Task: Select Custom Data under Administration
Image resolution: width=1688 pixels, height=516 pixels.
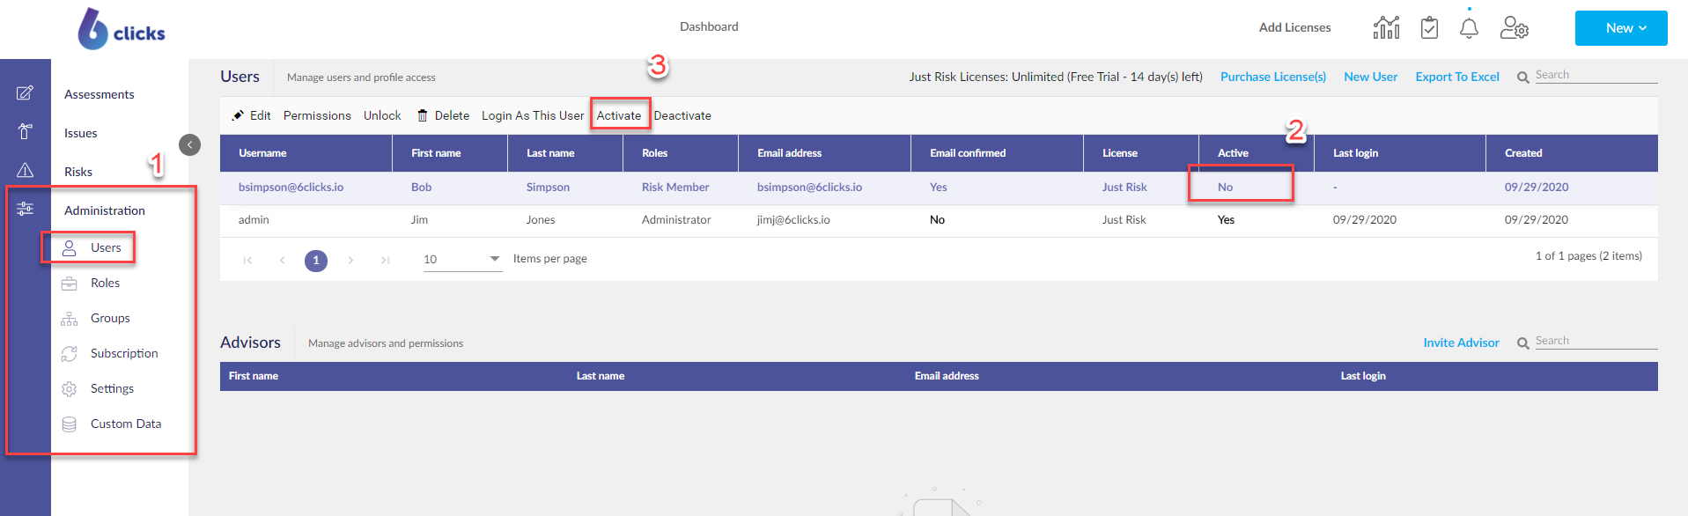Action: click(126, 424)
